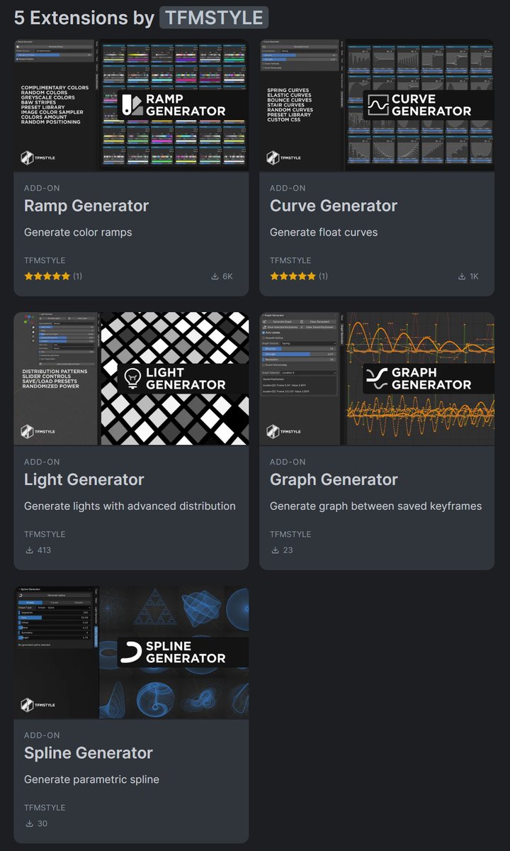The image size is (510, 851).
Task: Click the star rating on Ramp Generator card
Action: click(47, 276)
